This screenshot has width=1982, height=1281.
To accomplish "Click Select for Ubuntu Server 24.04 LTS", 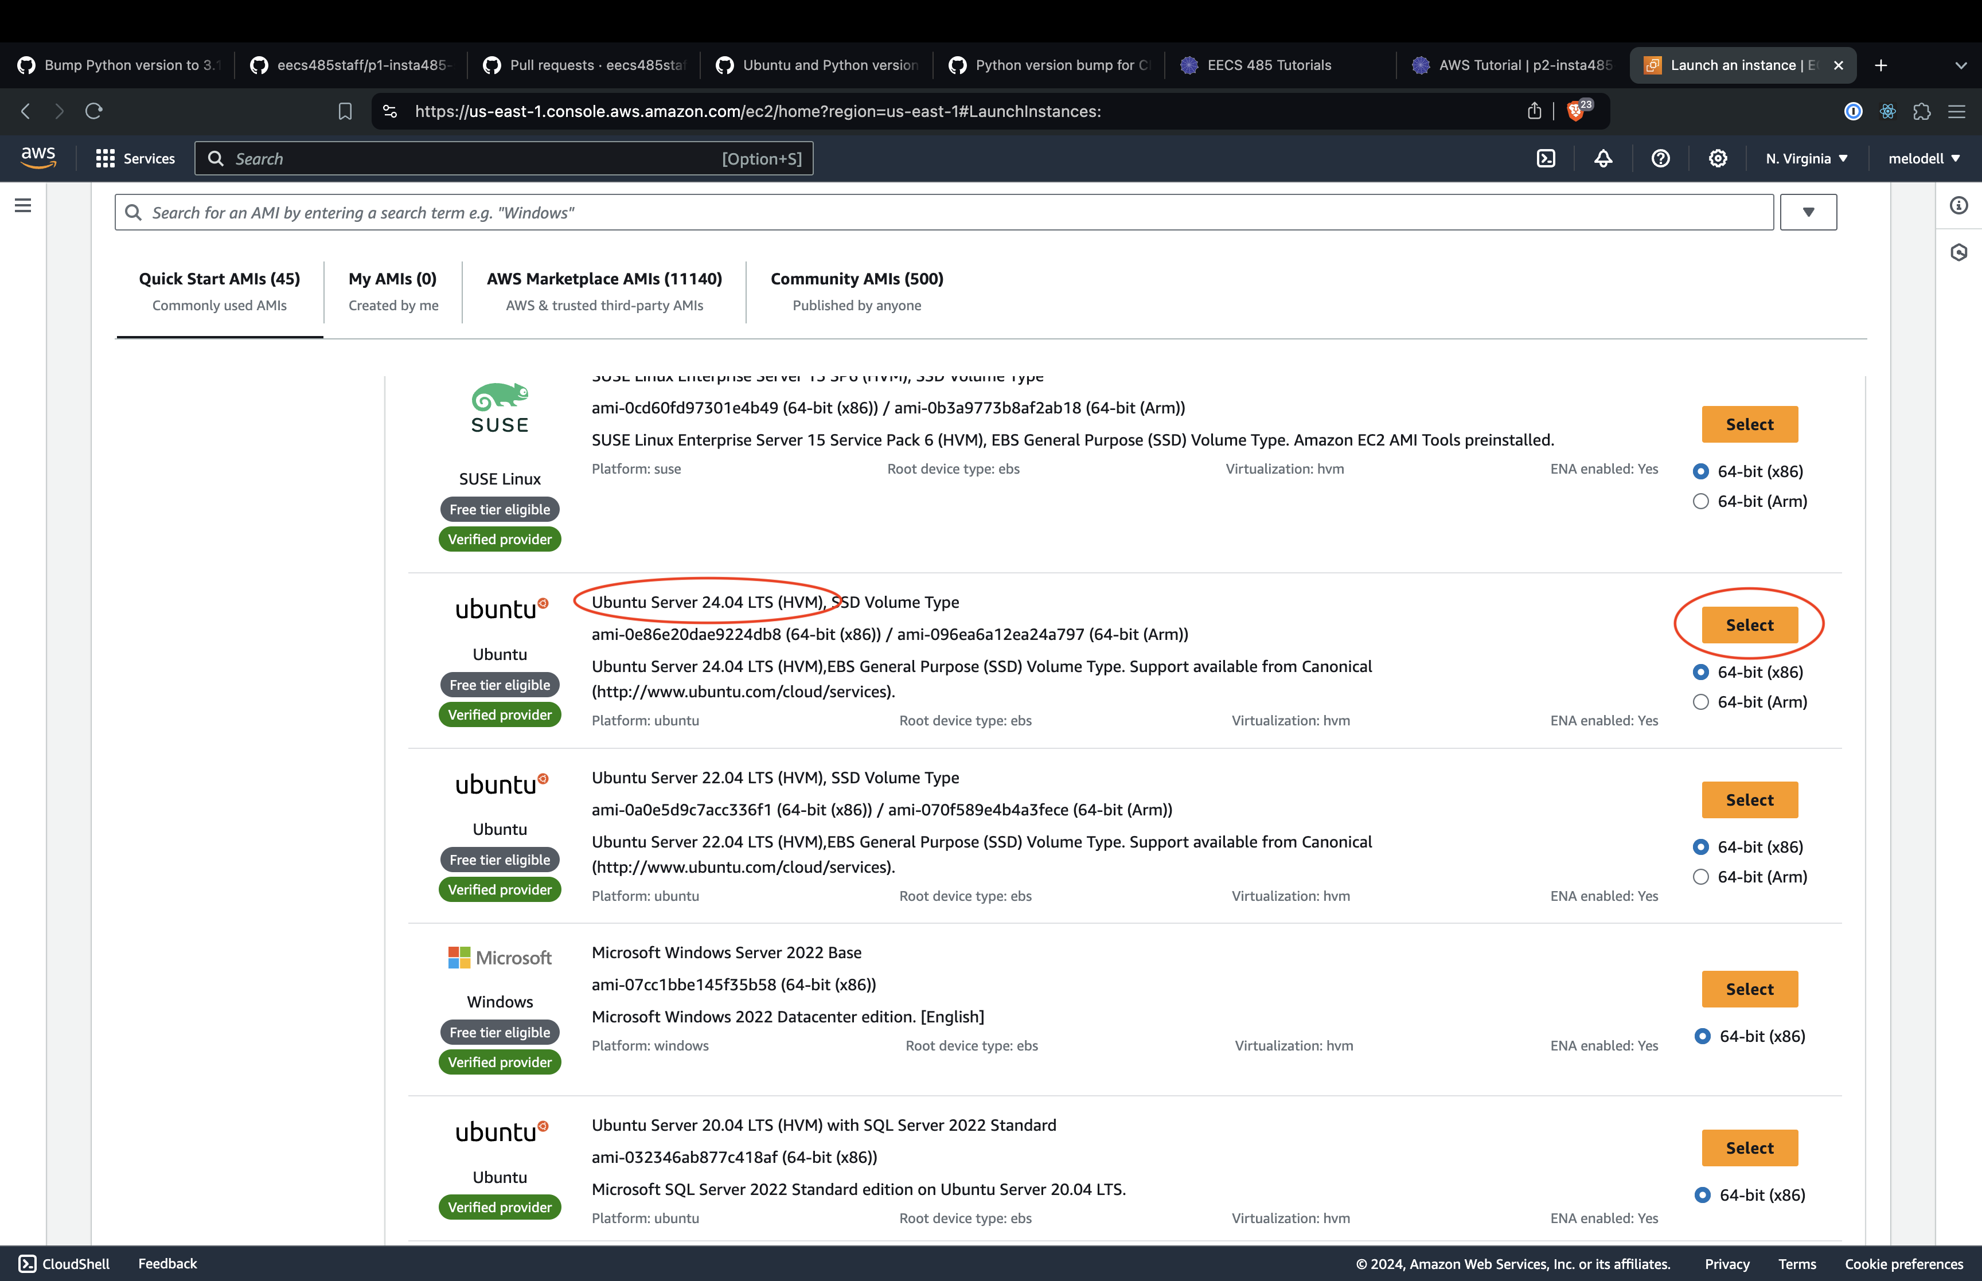I will point(1749,624).
